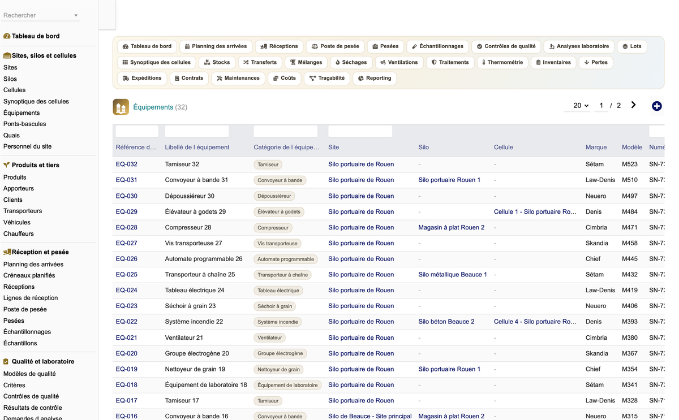
Task: Open Silo de Beauce - Site principal link
Action: pos(370,416)
